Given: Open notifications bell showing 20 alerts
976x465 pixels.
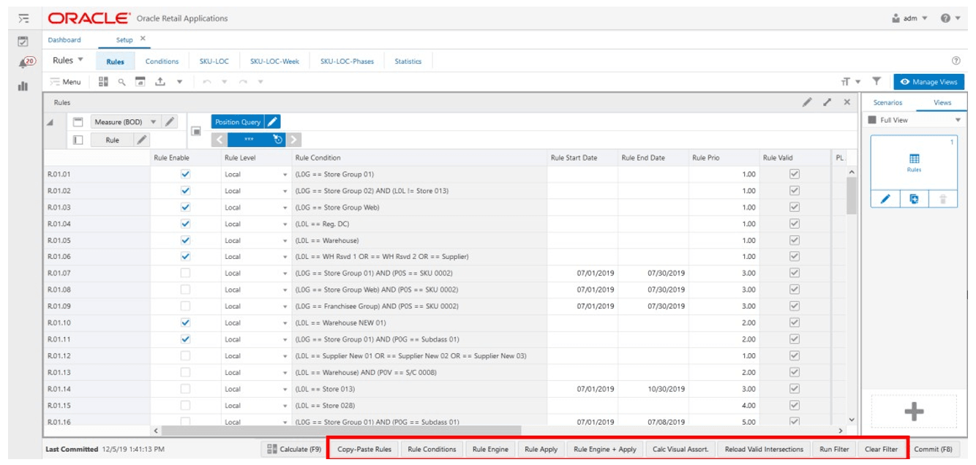Looking at the screenshot, I should point(26,63).
